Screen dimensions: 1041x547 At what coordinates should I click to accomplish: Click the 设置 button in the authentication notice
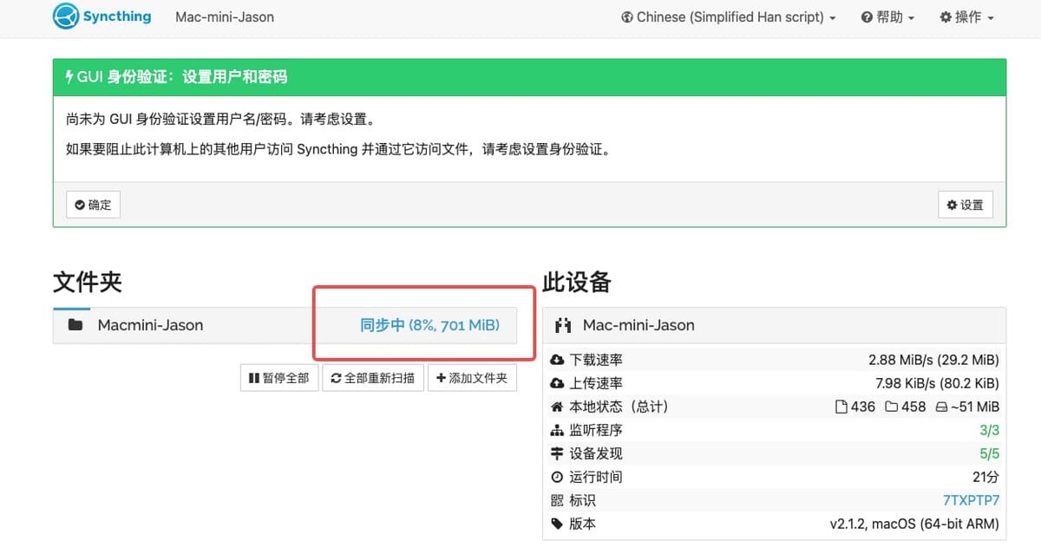[x=966, y=205]
